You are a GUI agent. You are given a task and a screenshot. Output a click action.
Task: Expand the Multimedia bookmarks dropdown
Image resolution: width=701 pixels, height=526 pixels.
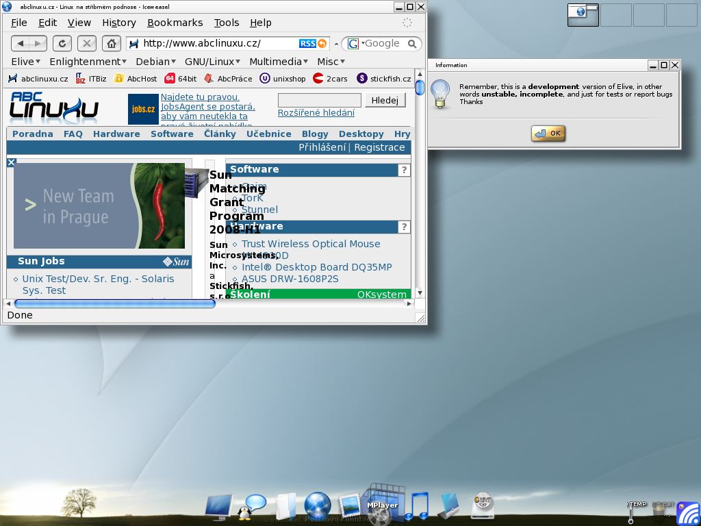[279, 62]
